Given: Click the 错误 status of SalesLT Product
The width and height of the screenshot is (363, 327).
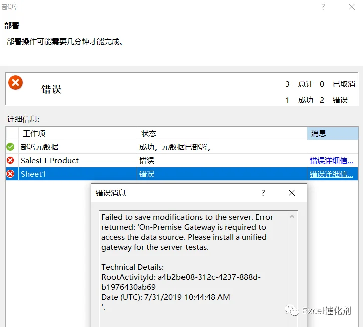Looking at the screenshot, I should point(147,160).
